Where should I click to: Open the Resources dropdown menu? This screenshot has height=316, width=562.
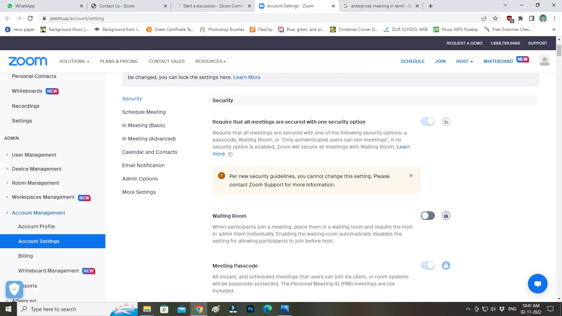point(210,61)
